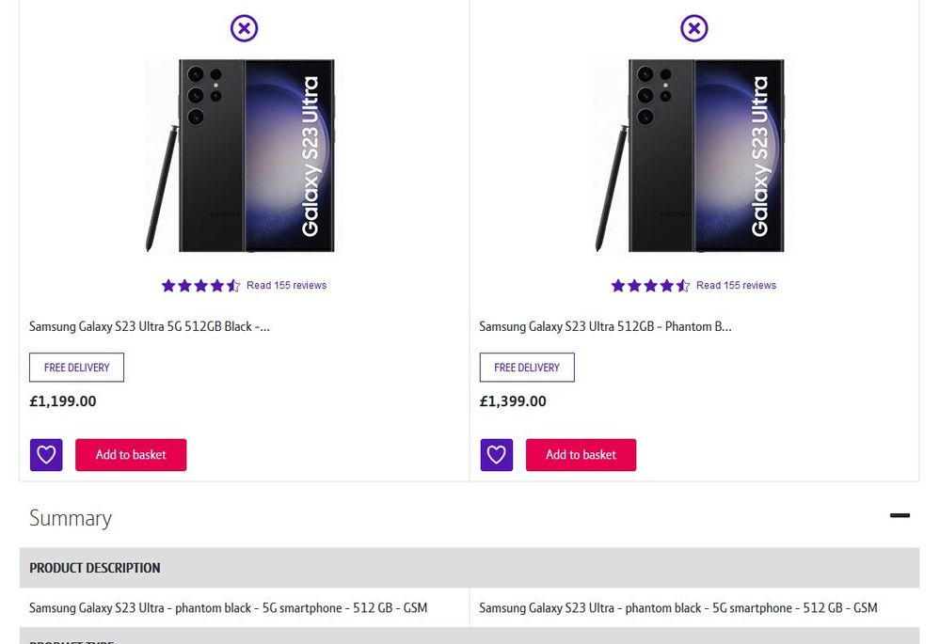Open reviews link for the £1,399.00 phone
The height and width of the screenshot is (644, 940).
pyautogui.click(x=736, y=286)
